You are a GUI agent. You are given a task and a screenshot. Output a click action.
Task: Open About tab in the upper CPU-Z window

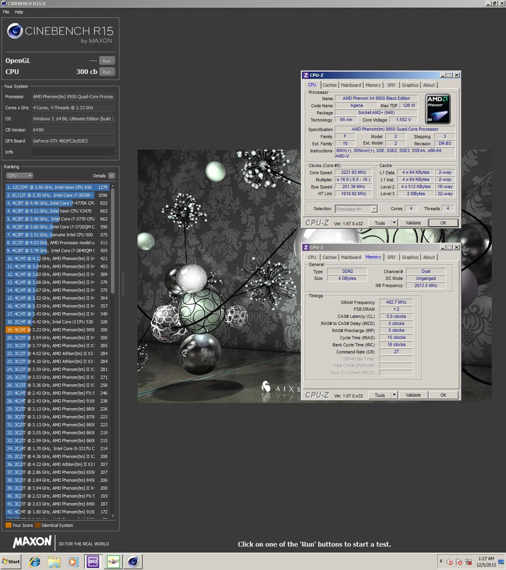pyautogui.click(x=429, y=85)
